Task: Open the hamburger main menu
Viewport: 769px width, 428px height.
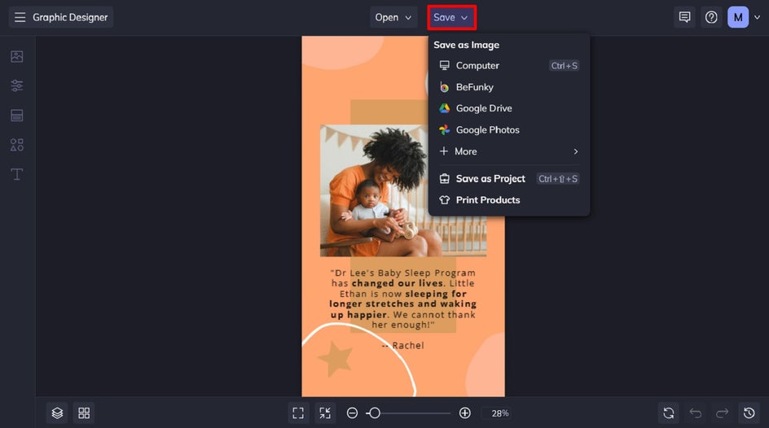Action: click(20, 18)
